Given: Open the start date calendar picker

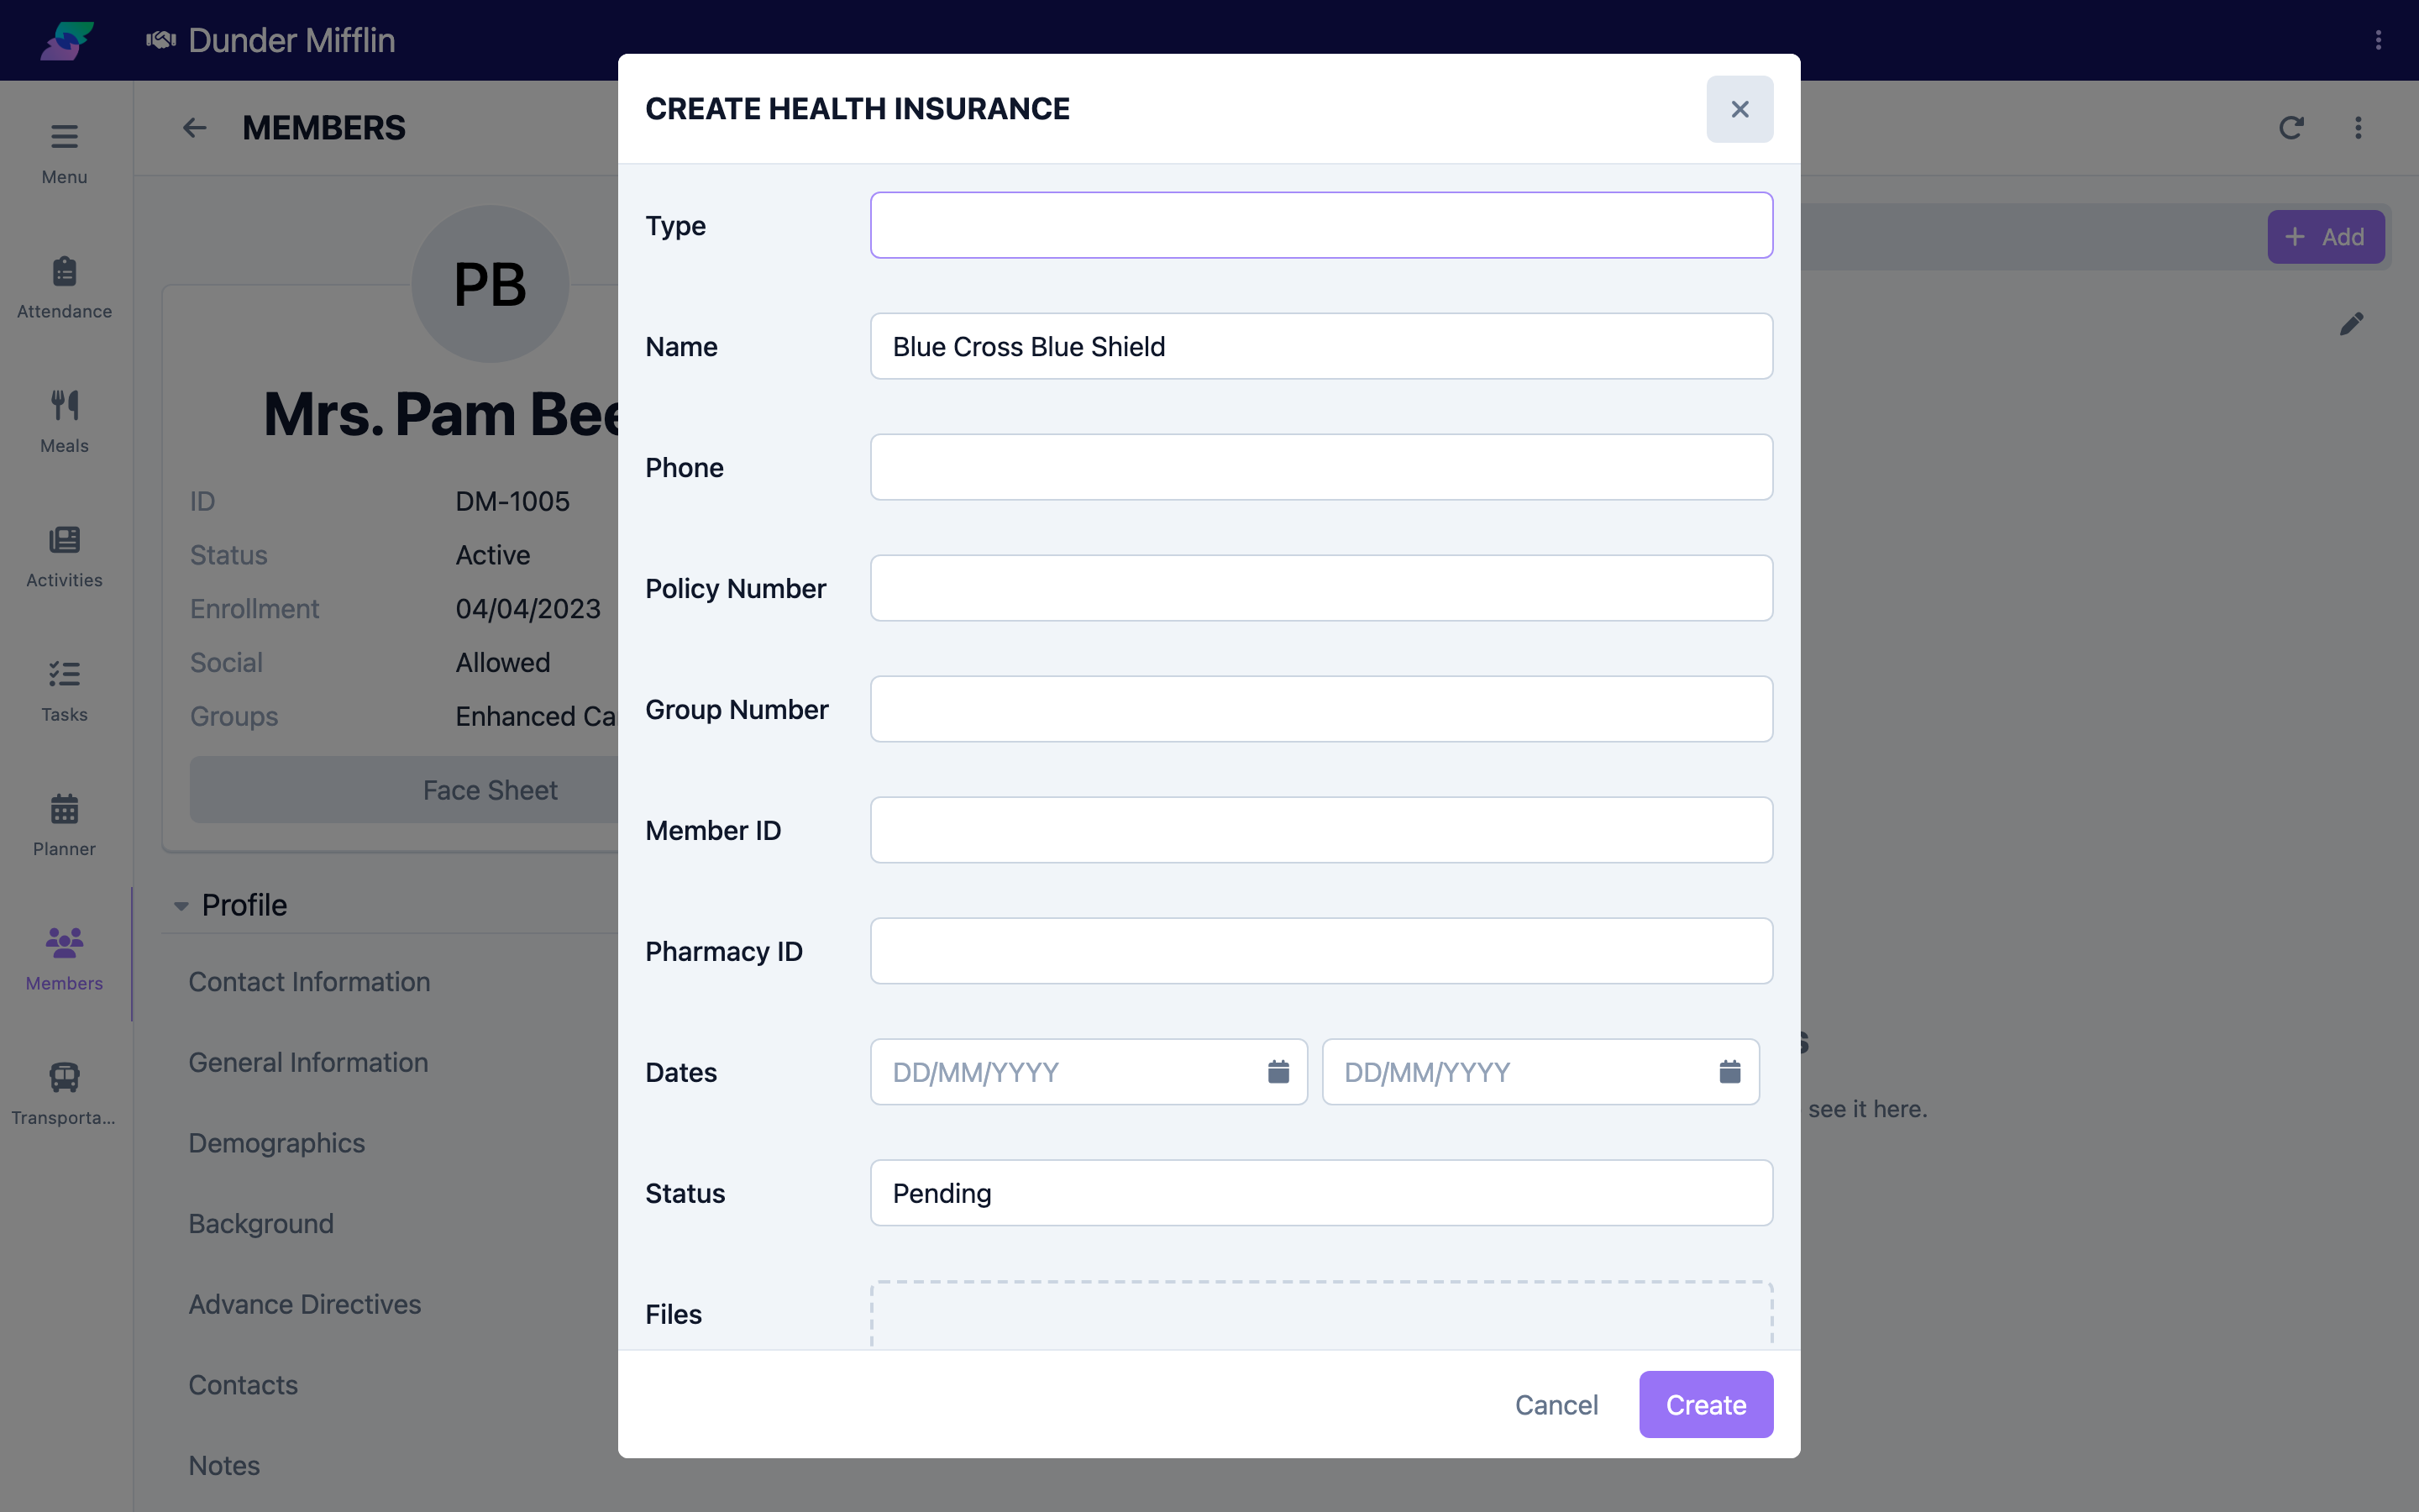Looking at the screenshot, I should 1278,1072.
